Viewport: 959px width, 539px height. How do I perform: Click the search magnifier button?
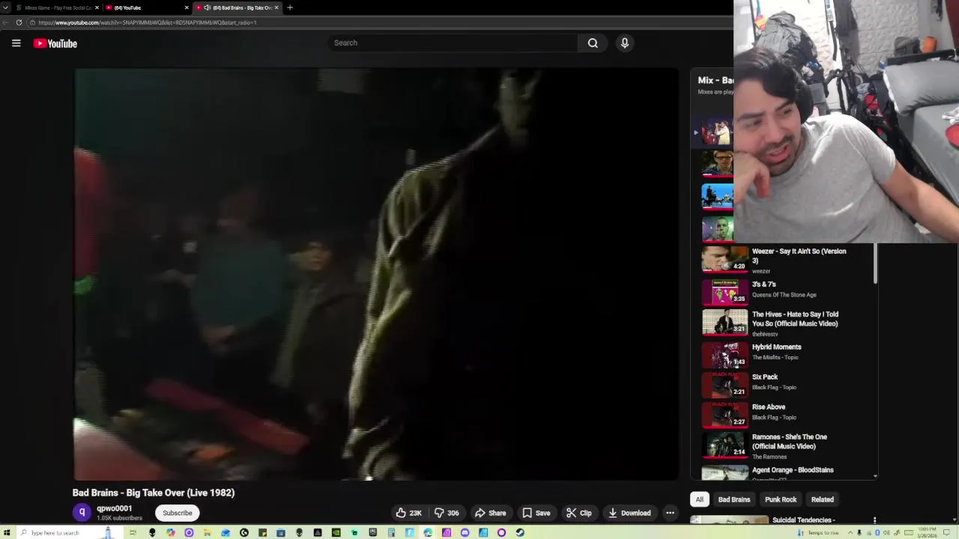(593, 43)
